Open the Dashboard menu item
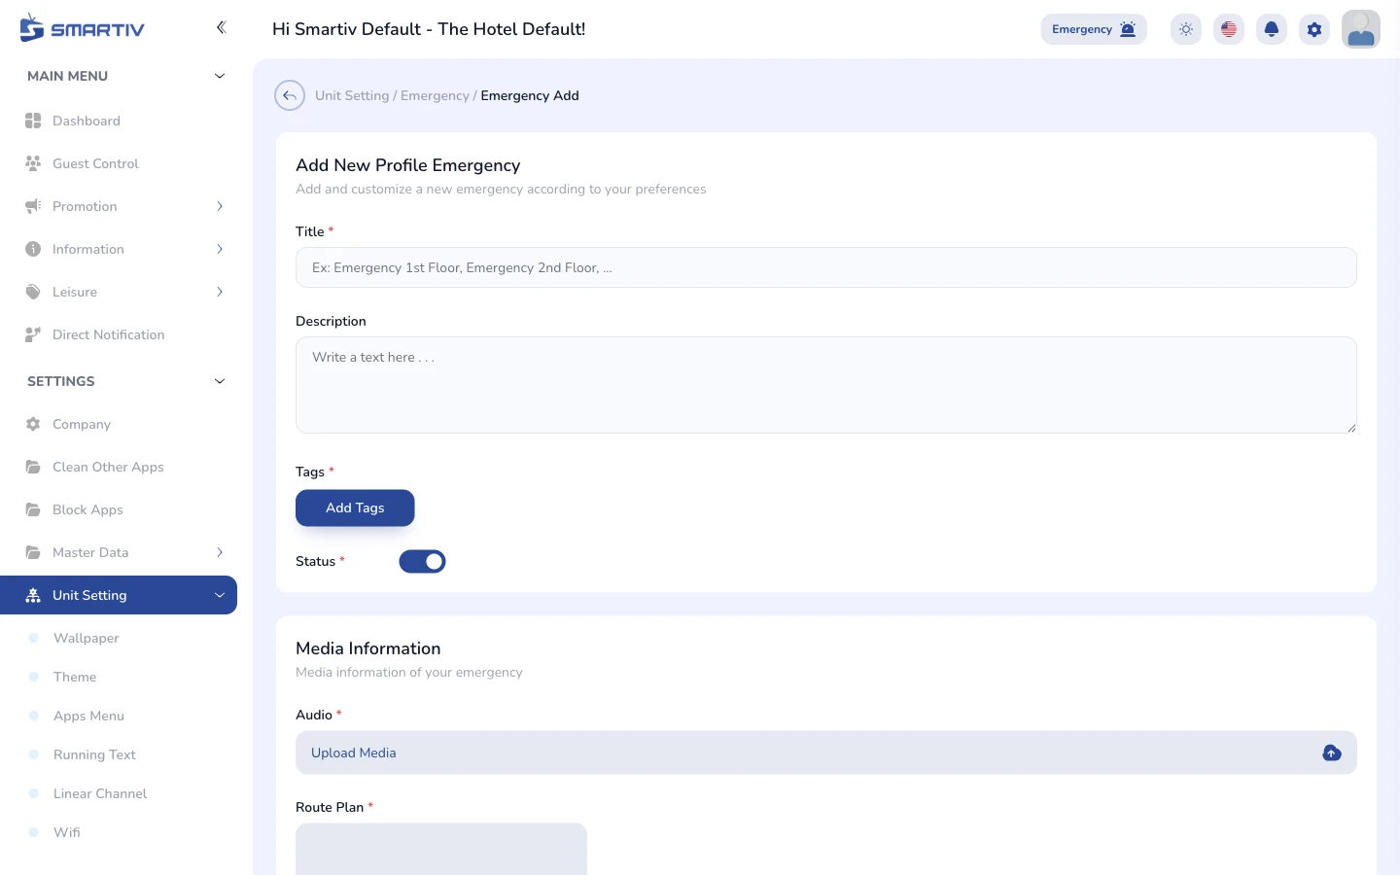 [119, 121]
